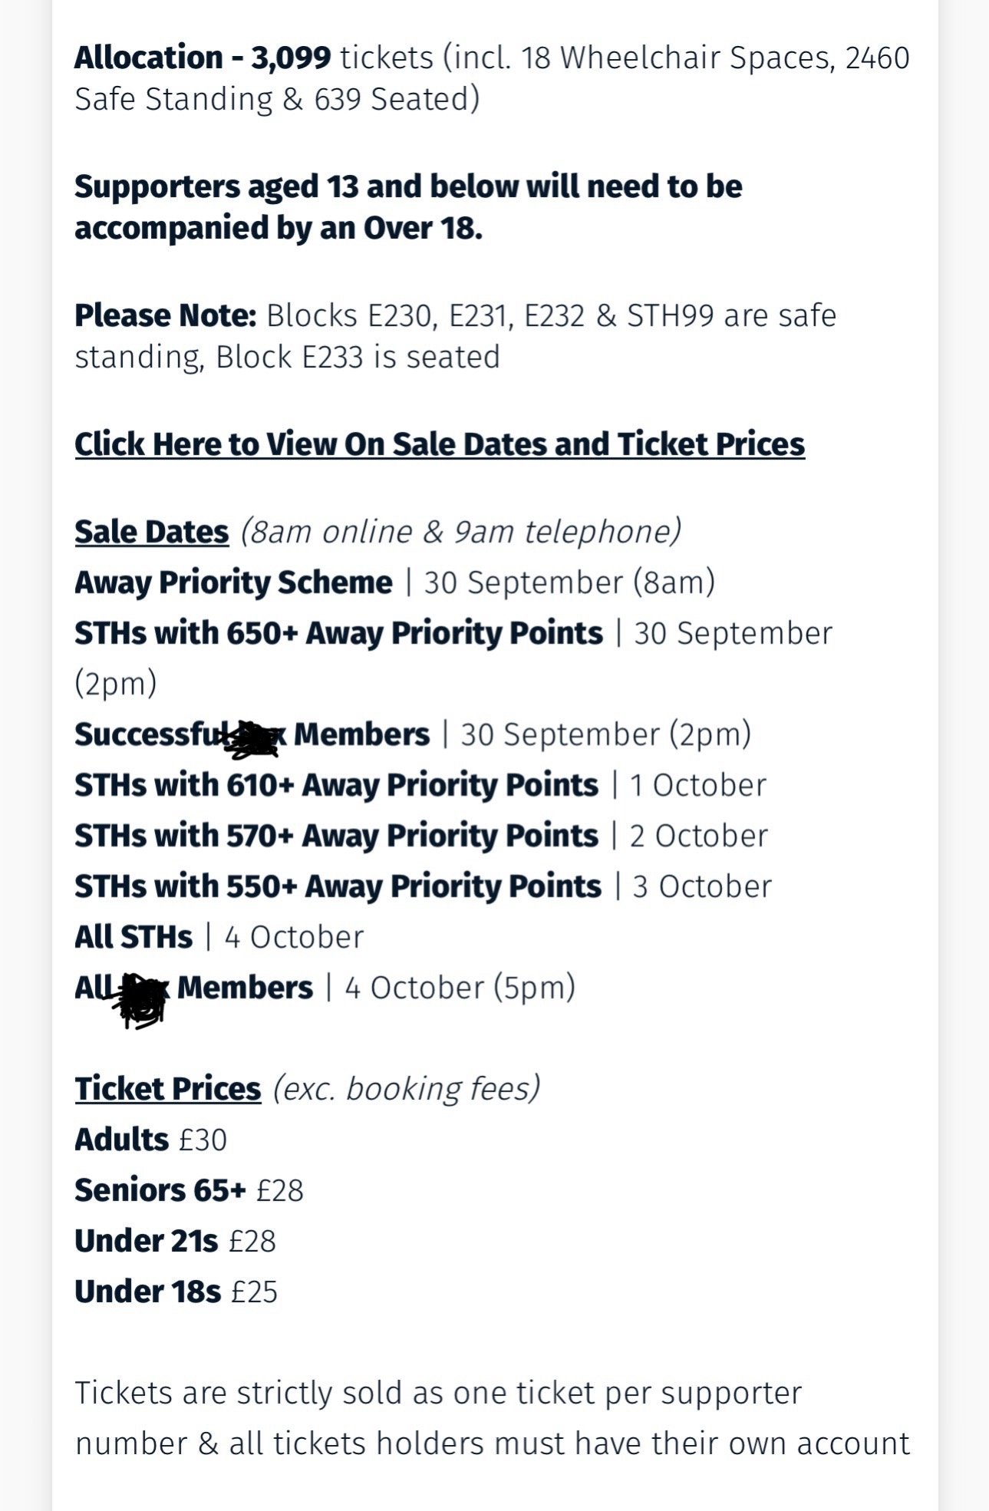Screen dimensions: 989x1511
Task: Click the Supporters aged 13 and below notice
Action: [x=408, y=207]
